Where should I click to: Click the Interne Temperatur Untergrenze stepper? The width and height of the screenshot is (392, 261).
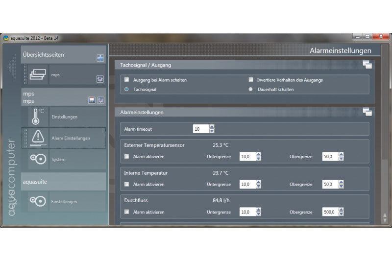[x=259, y=185]
